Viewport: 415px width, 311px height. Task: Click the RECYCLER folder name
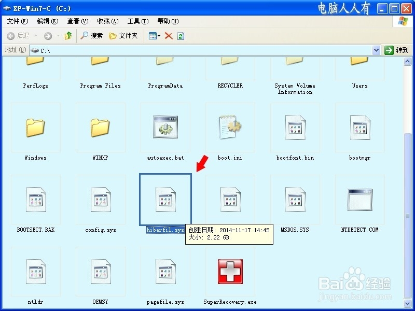pyautogui.click(x=230, y=86)
